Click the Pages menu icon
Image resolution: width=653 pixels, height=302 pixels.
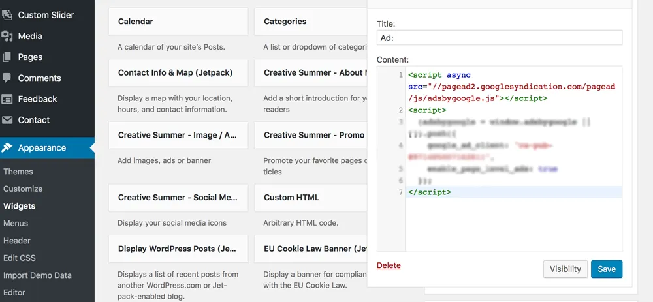pyautogui.click(x=7, y=57)
